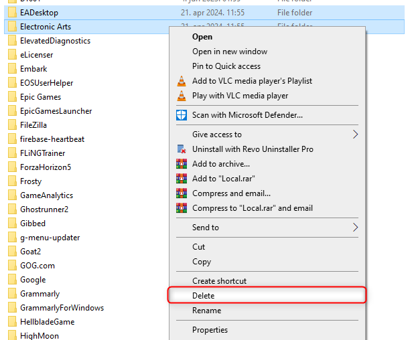Click the ForzaHorizon5 folder icon
412x340 pixels.
[x=12, y=167]
